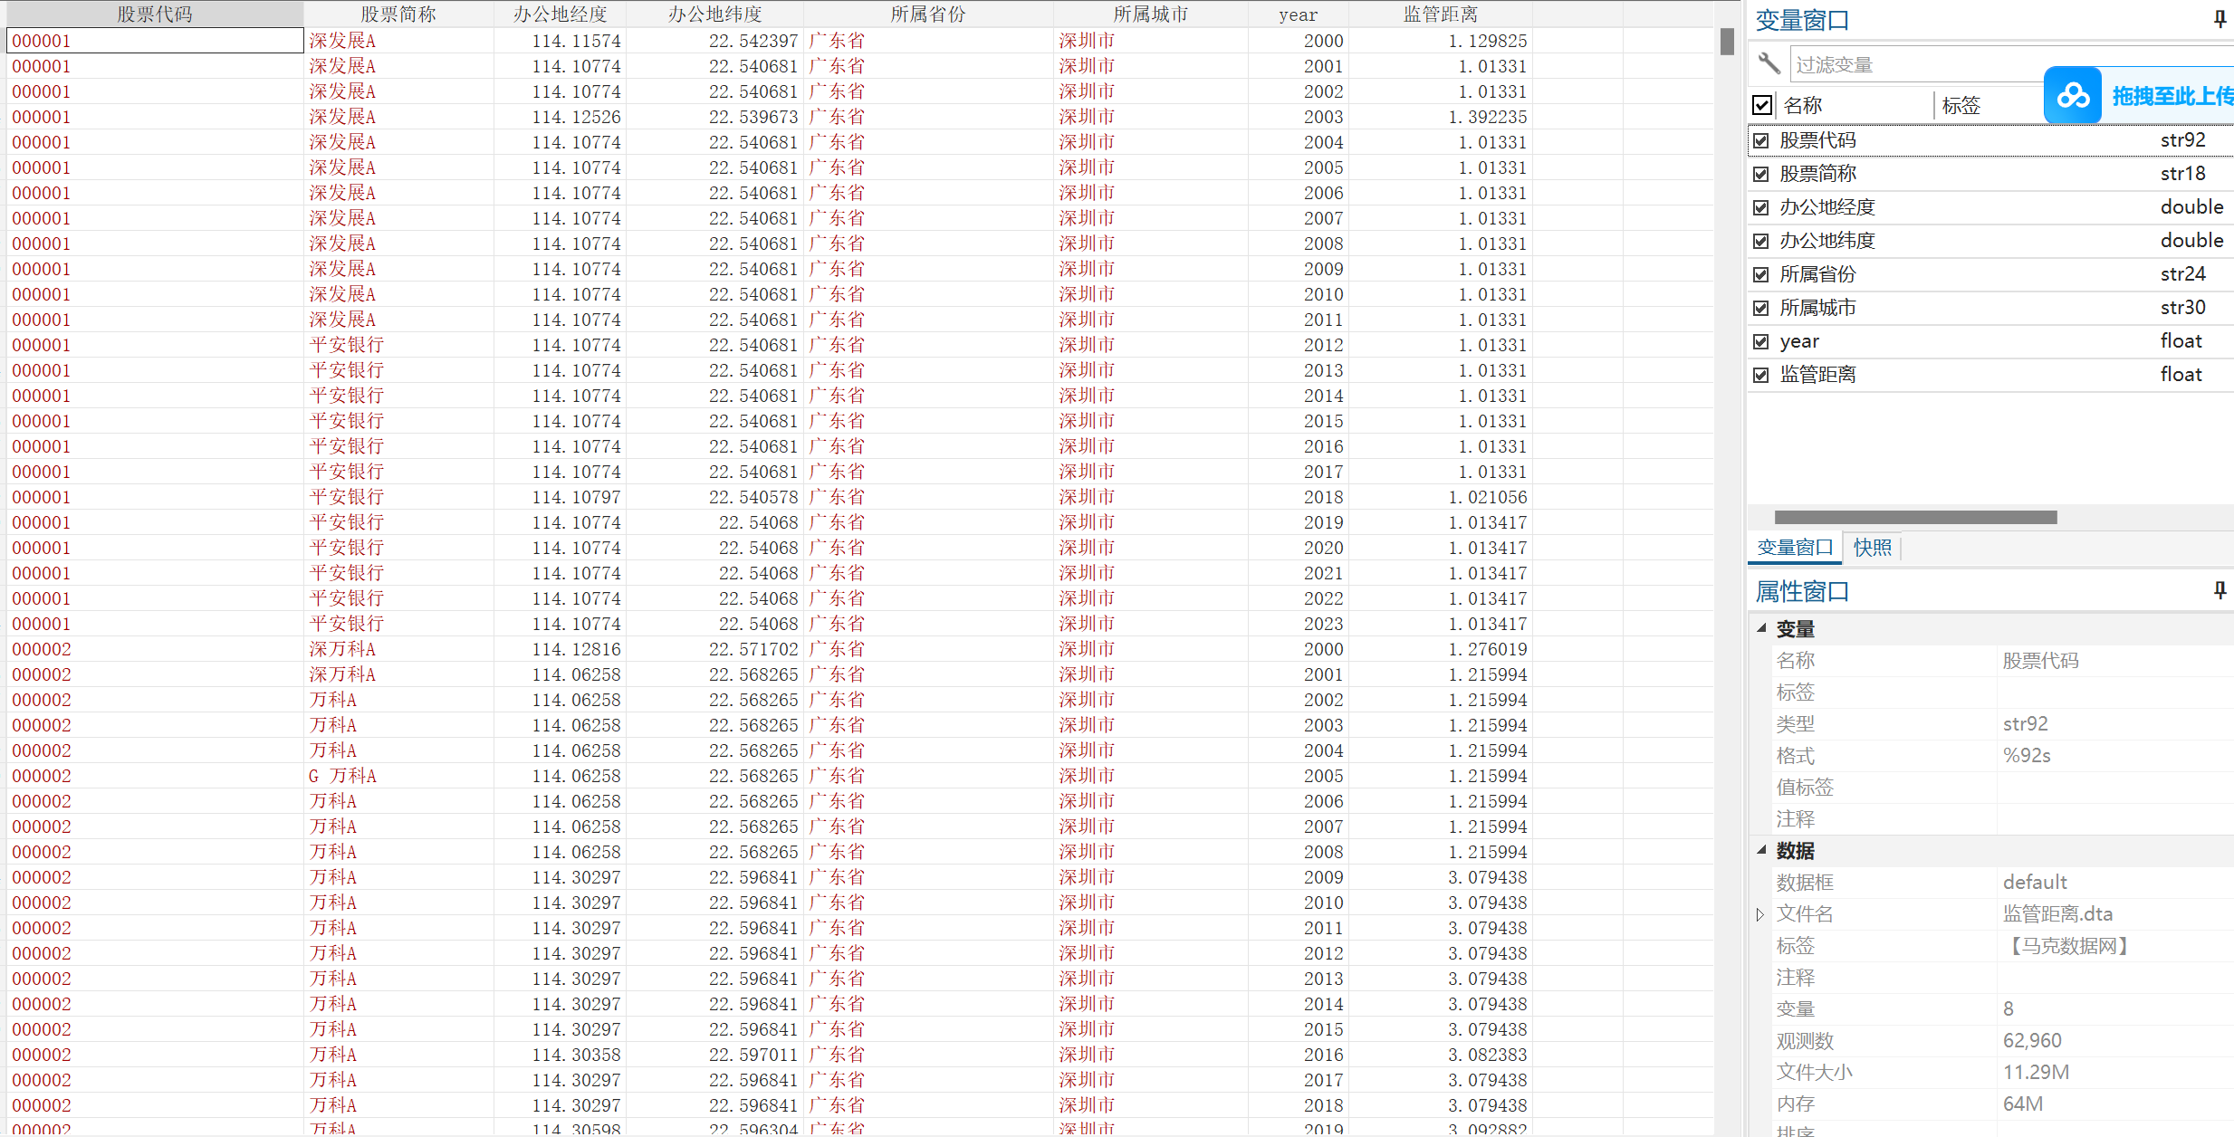Click the wrench filter settings icon
The height and width of the screenshot is (1137, 2234).
[x=1768, y=63]
